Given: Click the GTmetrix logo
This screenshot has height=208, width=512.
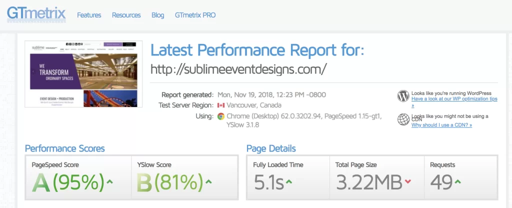Looking at the screenshot, I should [x=35, y=13].
